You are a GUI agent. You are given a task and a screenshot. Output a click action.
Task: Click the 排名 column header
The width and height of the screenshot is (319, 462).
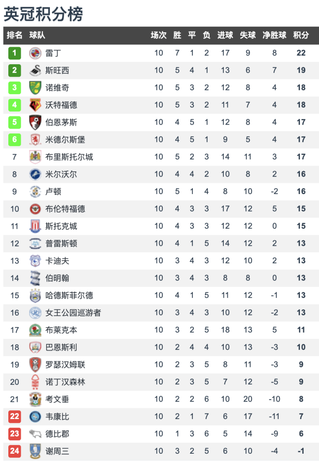click(x=14, y=36)
